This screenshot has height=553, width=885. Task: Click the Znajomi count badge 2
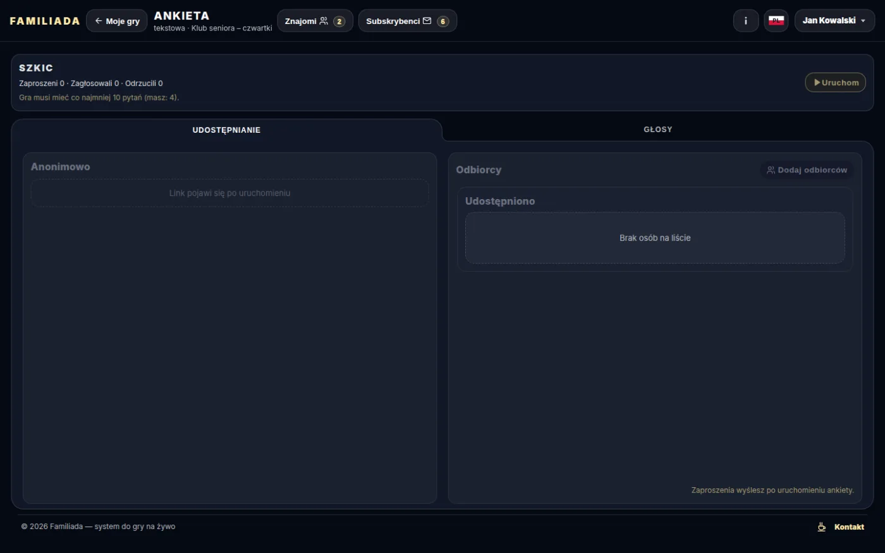(339, 21)
